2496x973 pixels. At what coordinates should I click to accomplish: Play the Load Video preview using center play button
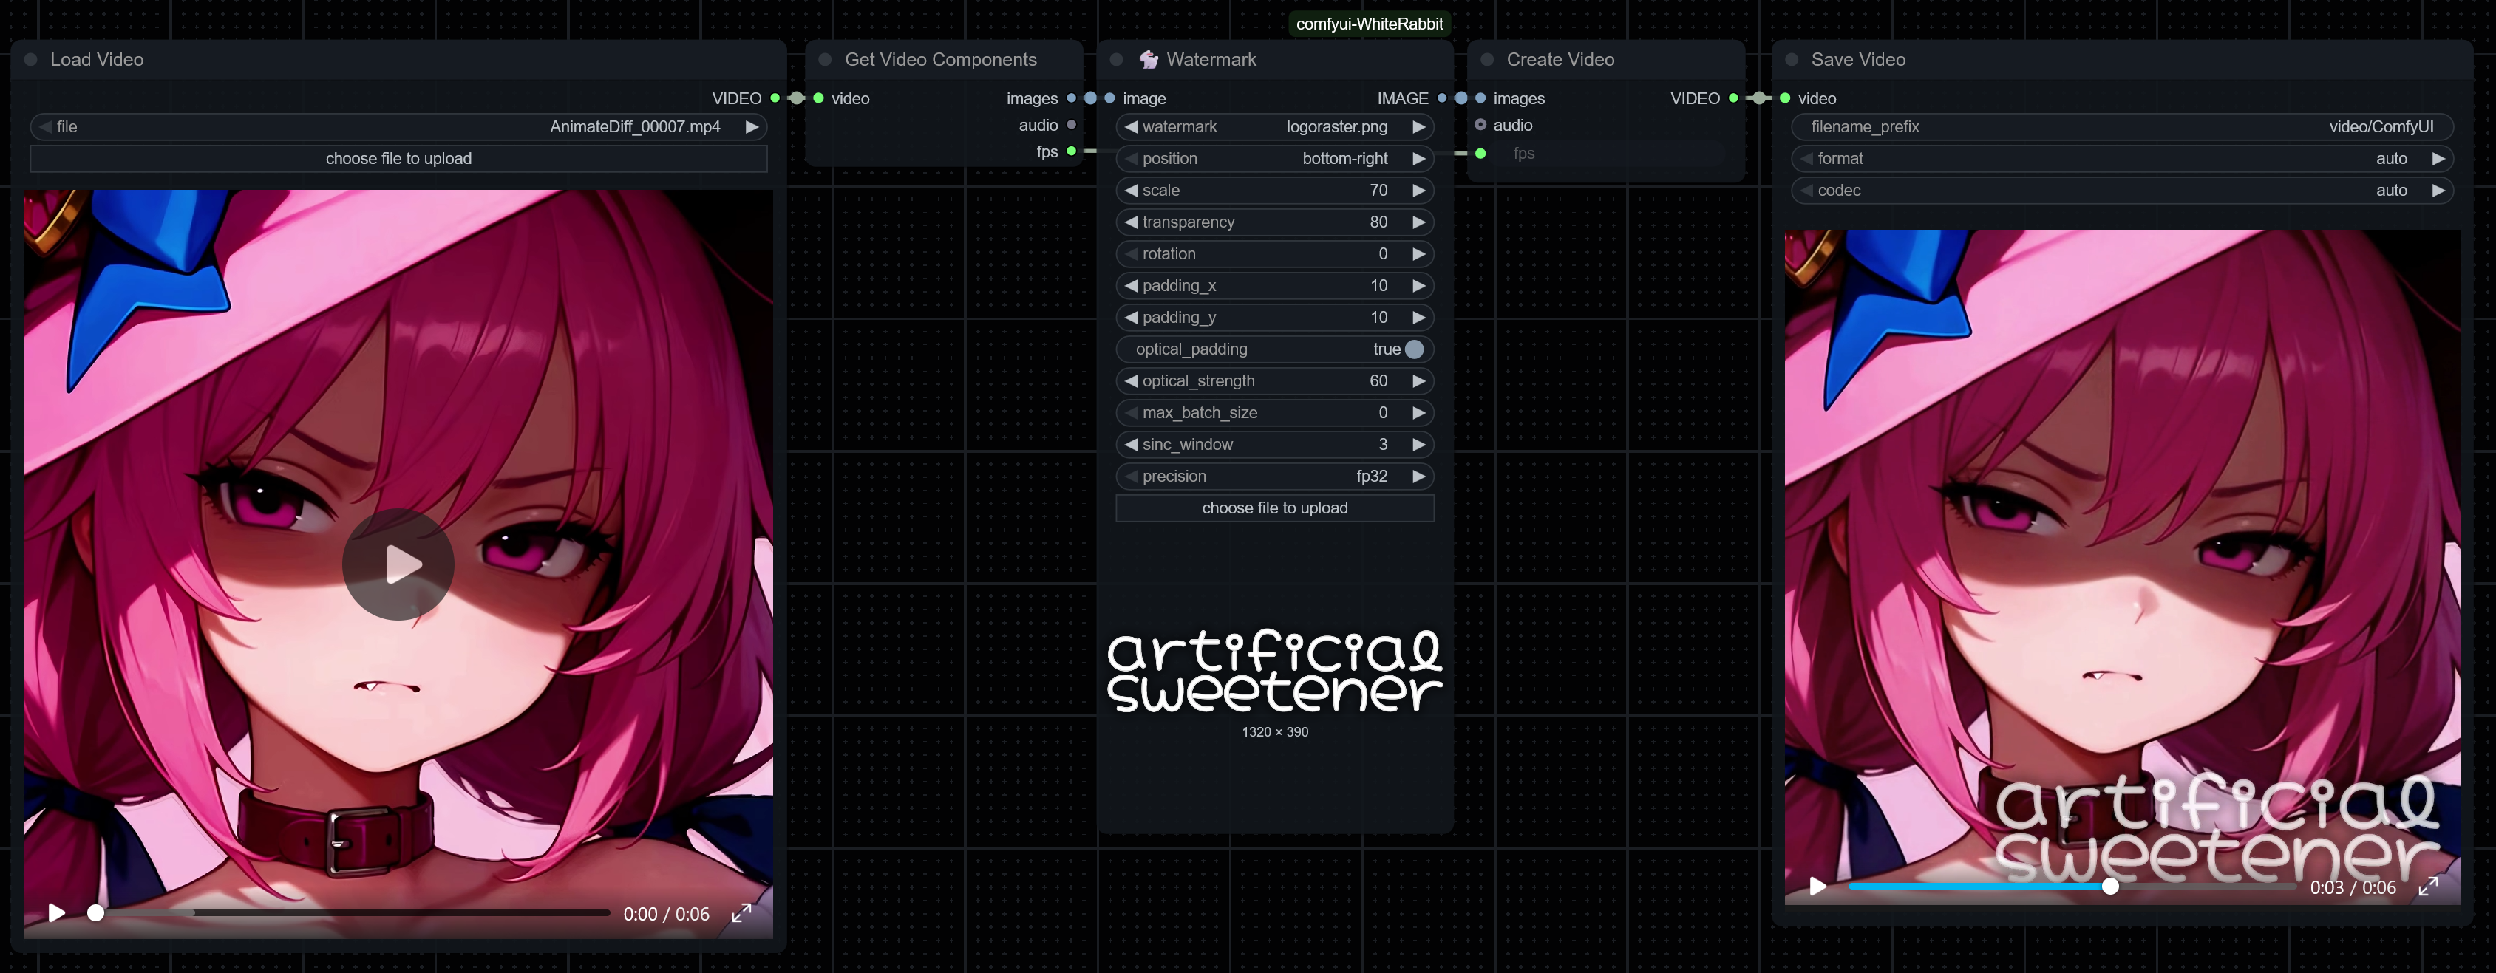pos(398,564)
